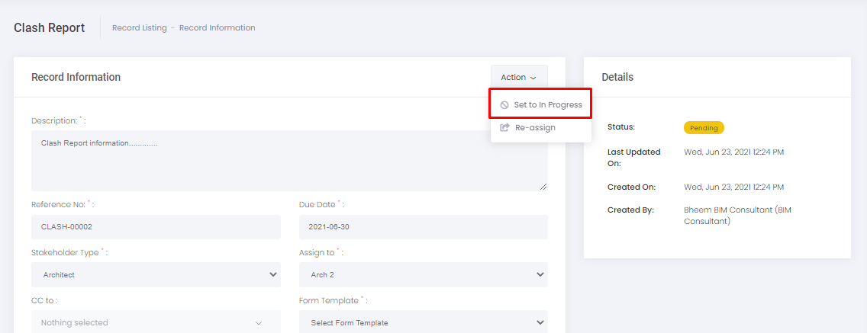Click the yellow Pending status badge
Viewport: 867px width, 333px height.
click(x=703, y=128)
